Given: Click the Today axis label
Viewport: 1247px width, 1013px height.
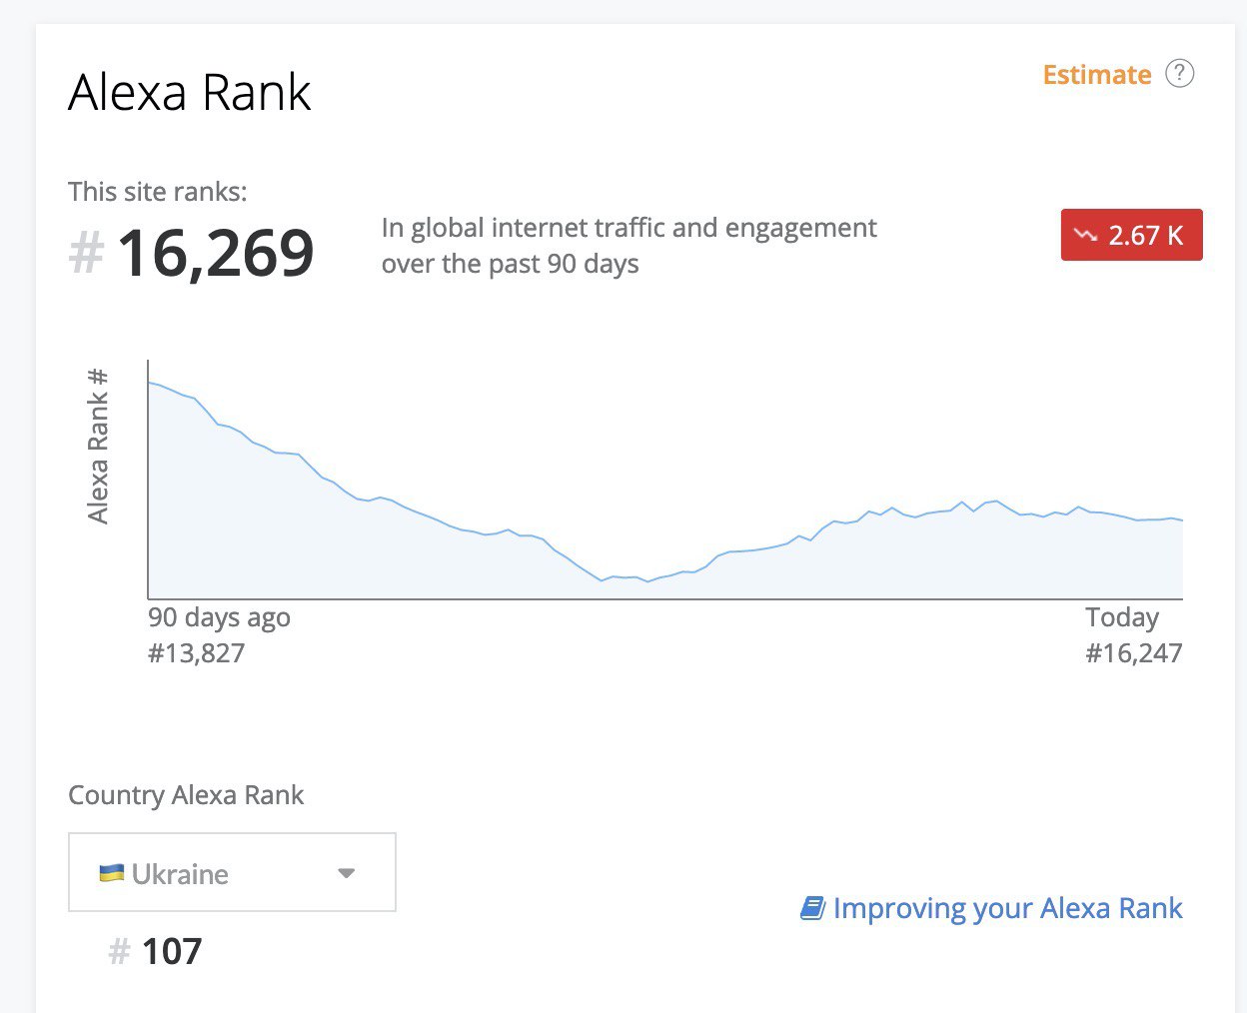Looking at the screenshot, I should [x=1122, y=617].
